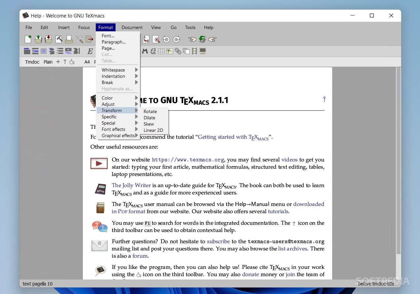Follow the Getting started with TeXmacs link
This screenshot has width=420, height=294.
tap(233, 137)
